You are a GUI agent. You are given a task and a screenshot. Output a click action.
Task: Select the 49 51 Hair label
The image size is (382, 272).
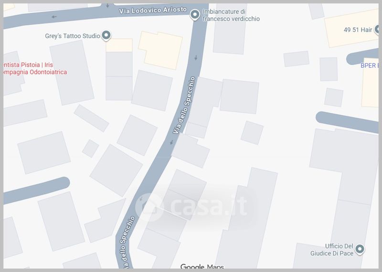(x=358, y=30)
